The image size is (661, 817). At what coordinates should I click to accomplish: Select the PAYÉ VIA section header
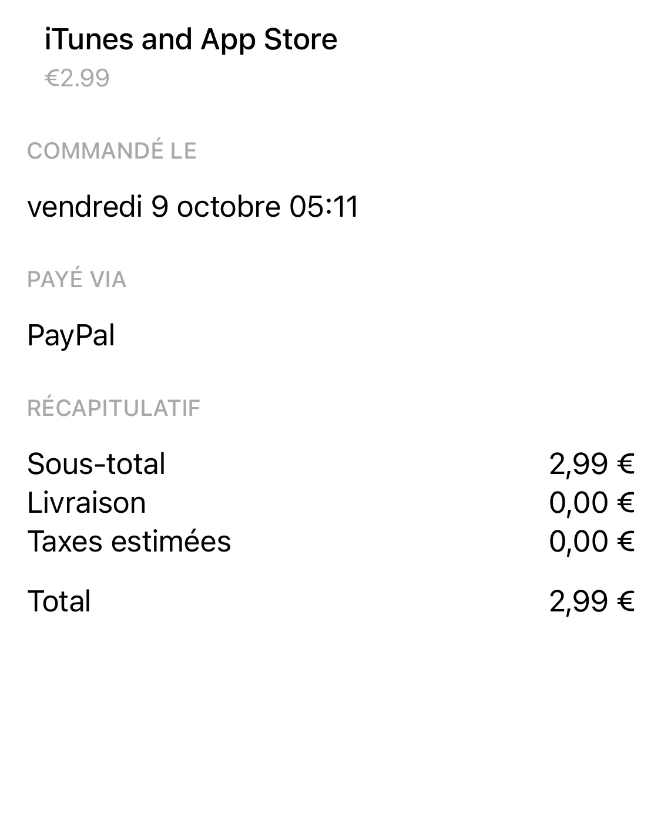point(76,280)
